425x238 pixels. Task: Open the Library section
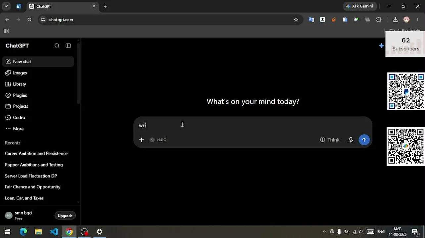[38, 84]
